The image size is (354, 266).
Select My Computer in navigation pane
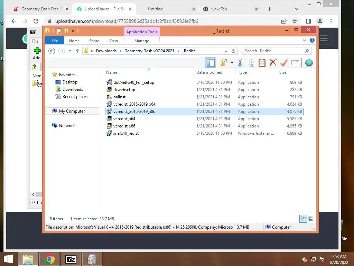point(72,111)
